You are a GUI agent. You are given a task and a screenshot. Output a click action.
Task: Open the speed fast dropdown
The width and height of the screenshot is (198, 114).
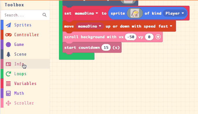[165, 26]
